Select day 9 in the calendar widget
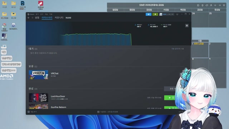 (x=218, y=65)
